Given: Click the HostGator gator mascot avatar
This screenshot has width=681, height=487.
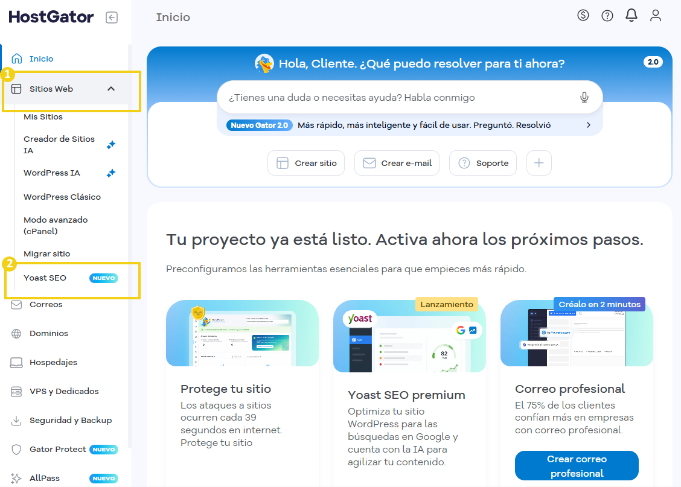Looking at the screenshot, I should pyautogui.click(x=264, y=63).
